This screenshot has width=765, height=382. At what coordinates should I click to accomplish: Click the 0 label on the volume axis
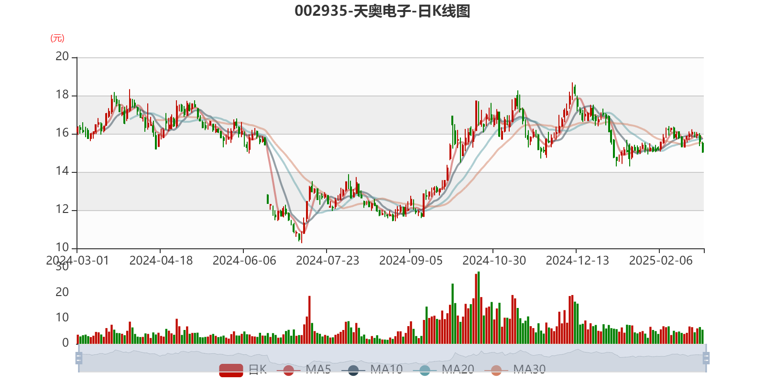pyautogui.click(x=66, y=343)
